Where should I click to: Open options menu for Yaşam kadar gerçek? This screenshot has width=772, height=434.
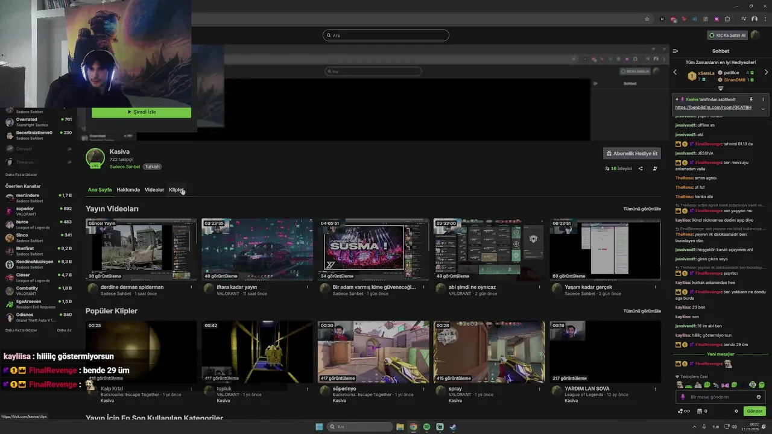coord(656,287)
